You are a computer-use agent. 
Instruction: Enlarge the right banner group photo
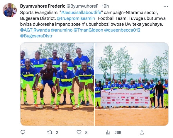[132, 84]
